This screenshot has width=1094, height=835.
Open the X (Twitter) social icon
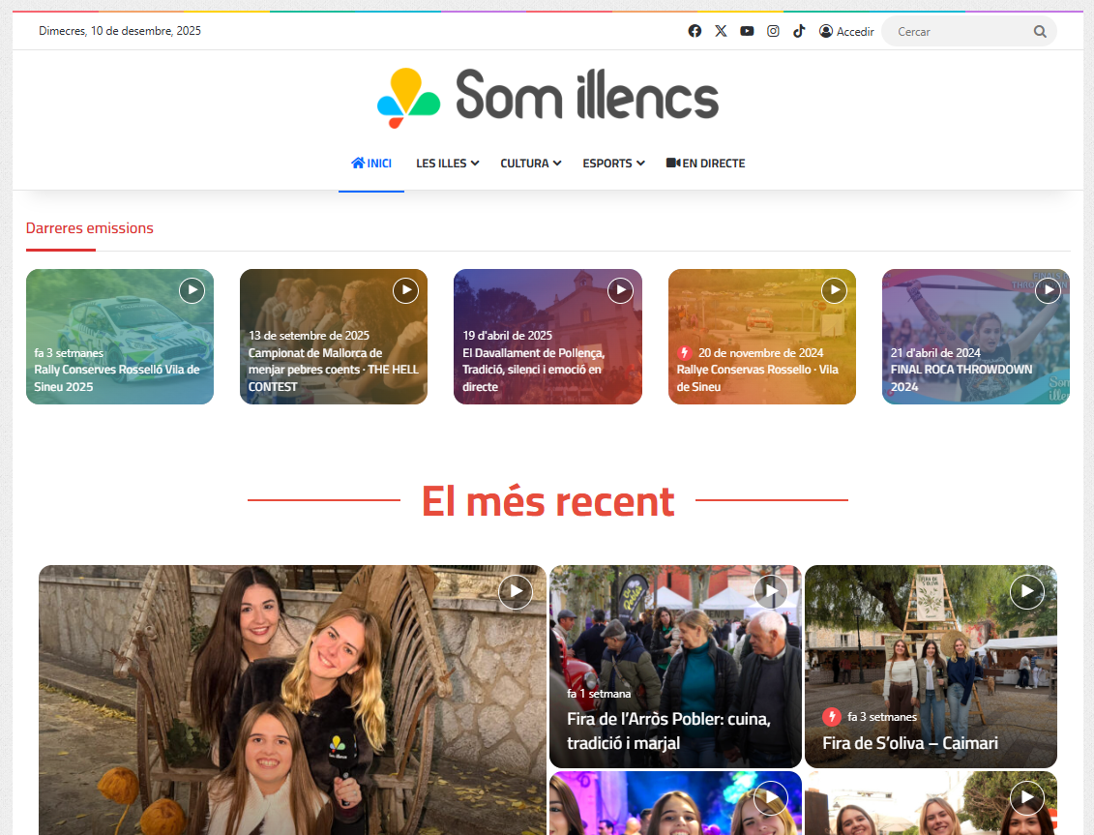[721, 31]
